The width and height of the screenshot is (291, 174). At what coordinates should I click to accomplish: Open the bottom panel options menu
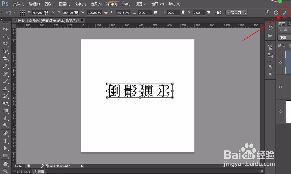(261, 171)
